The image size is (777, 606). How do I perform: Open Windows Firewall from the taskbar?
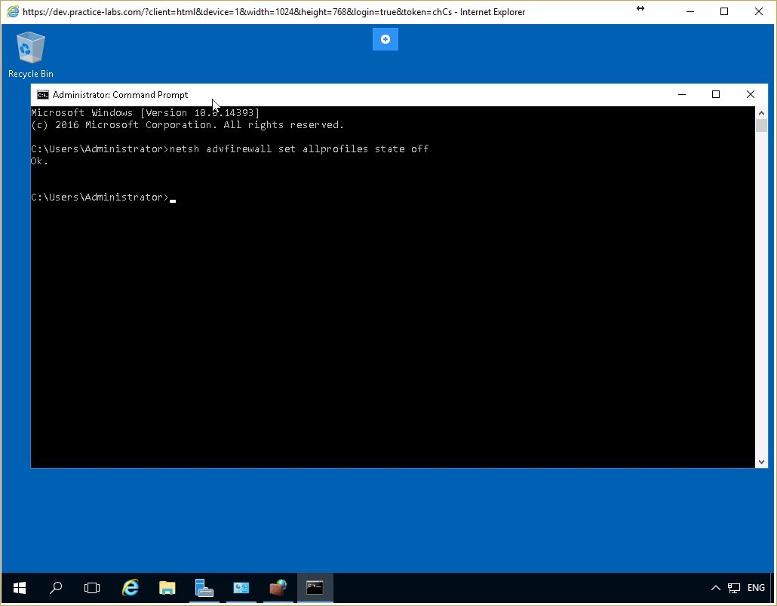pos(278,588)
